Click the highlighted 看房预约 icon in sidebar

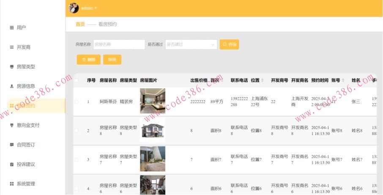12,106
